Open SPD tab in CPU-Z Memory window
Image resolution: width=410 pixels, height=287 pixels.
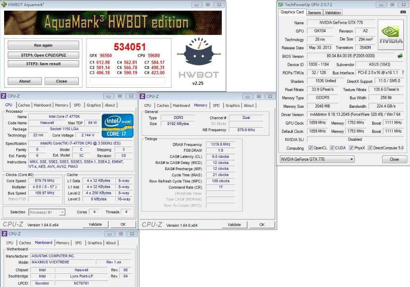(x=216, y=105)
